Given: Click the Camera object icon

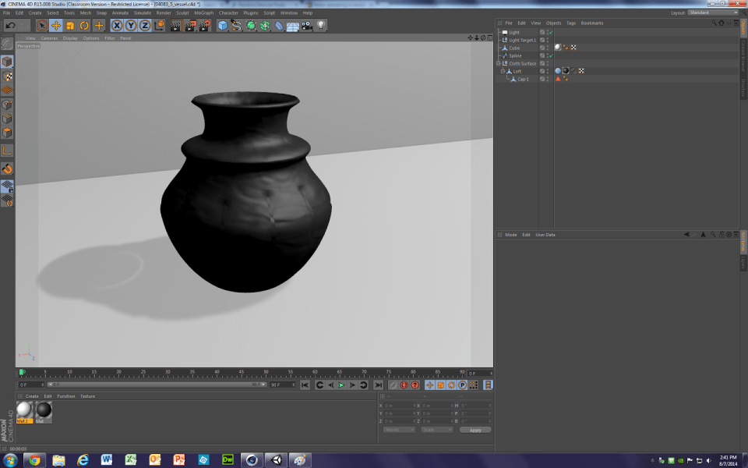Looking at the screenshot, I should [307, 26].
